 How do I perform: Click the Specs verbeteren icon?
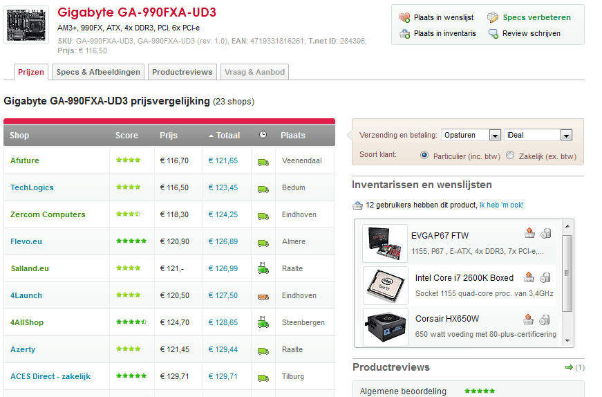point(493,17)
